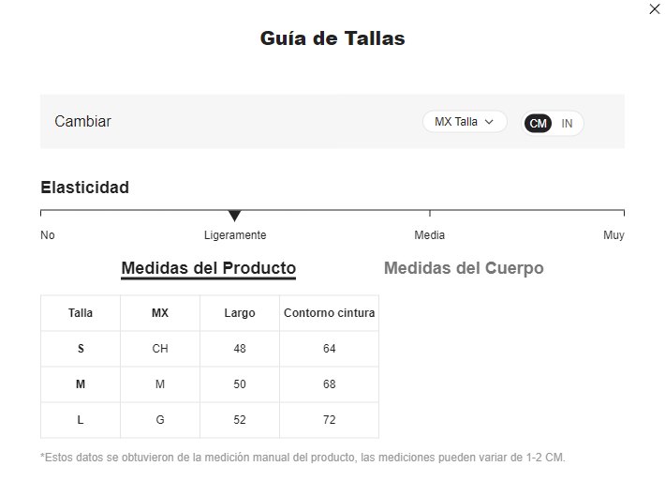The width and height of the screenshot is (665, 496).
Task: Open the MX Talla dropdown
Action: click(x=465, y=122)
